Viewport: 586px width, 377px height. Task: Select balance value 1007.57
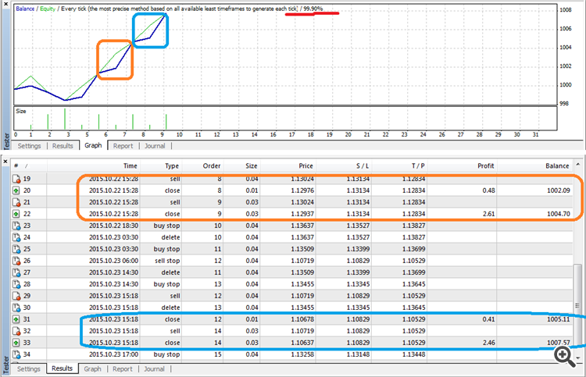(x=559, y=343)
